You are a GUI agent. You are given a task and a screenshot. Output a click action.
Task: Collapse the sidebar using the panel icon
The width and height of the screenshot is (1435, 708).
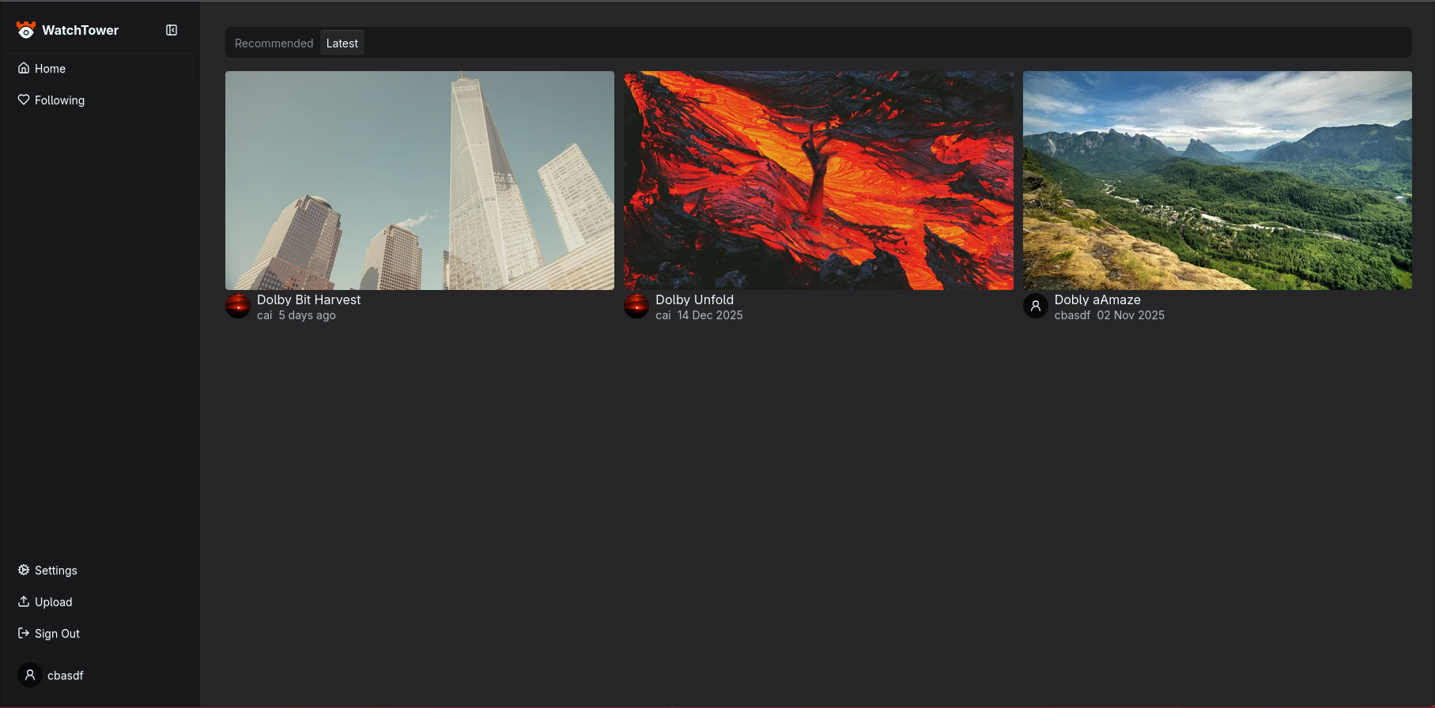(x=172, y=30)
